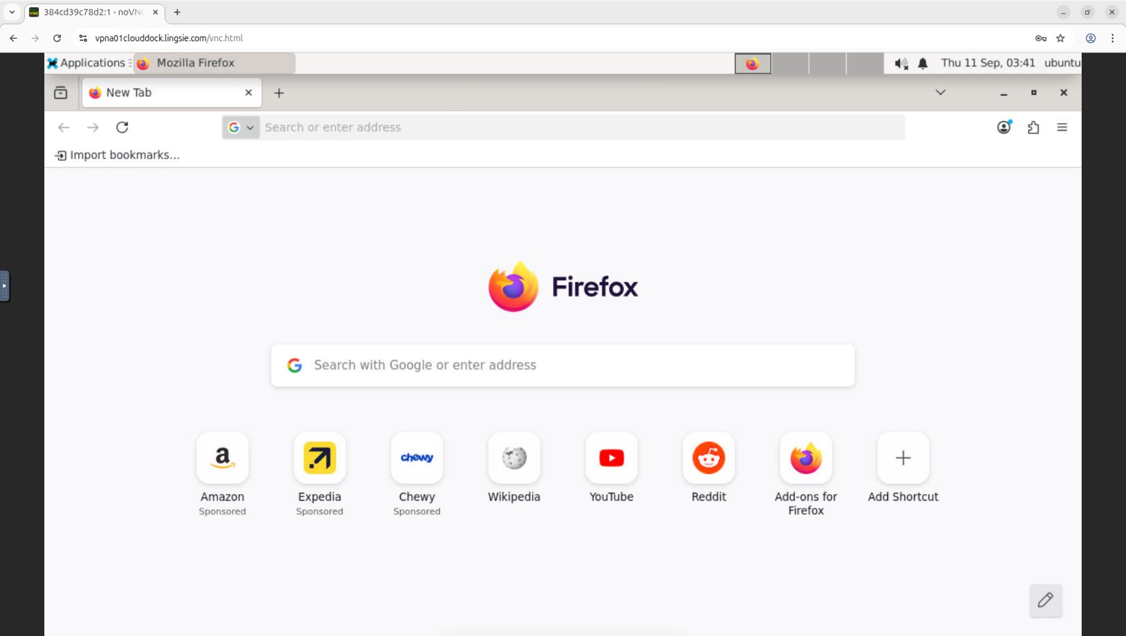Open the Firefox application menu
Image resolution: width=1126 pixels, height=636 pixels.
[x=1062, y=127]
